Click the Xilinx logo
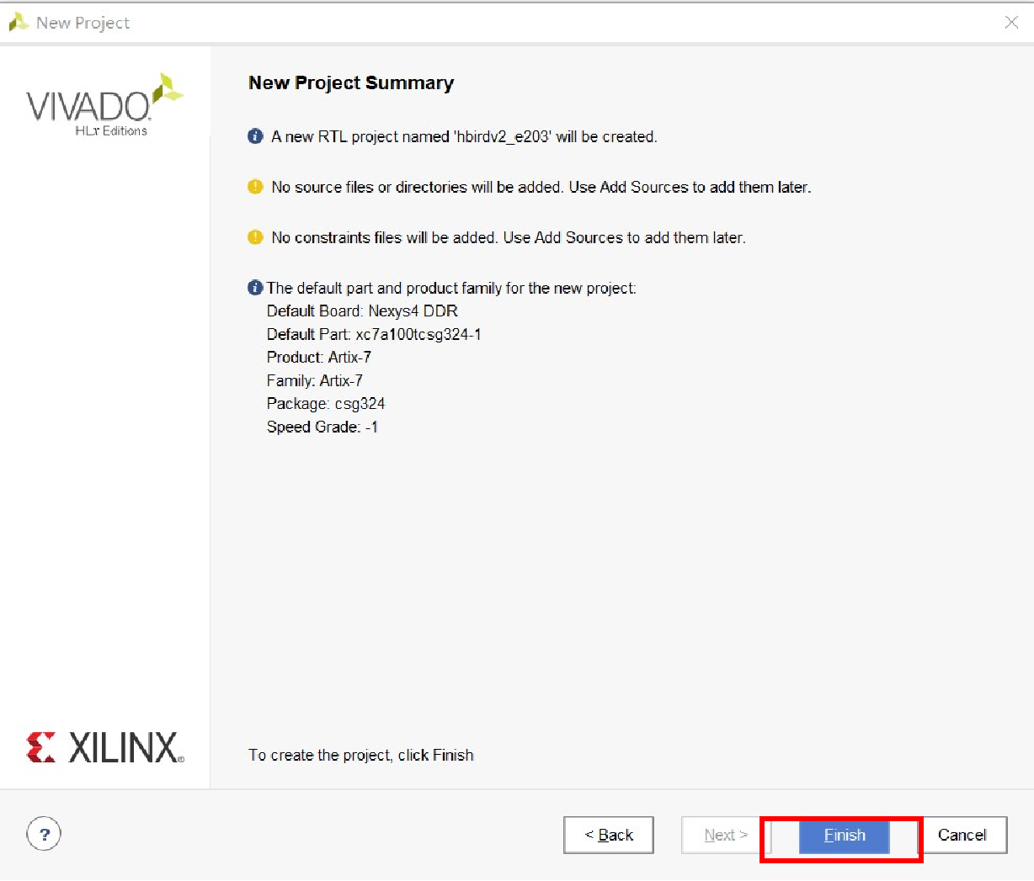Screen dimensions: 1034x881 [x=104, y=747]
